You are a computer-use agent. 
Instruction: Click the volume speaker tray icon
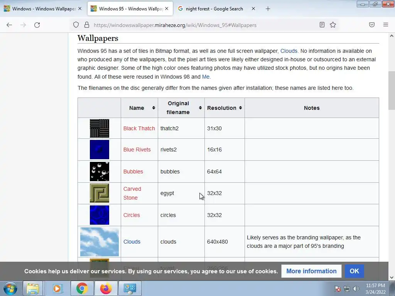[x=356, y=289]
